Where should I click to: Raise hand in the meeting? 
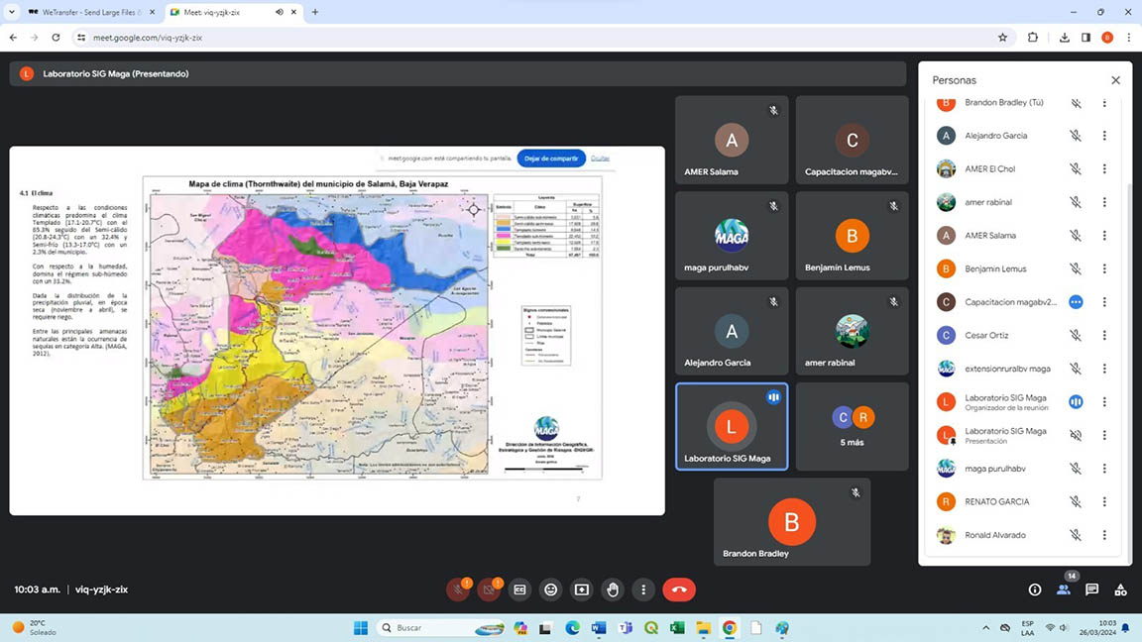[613, 589]
